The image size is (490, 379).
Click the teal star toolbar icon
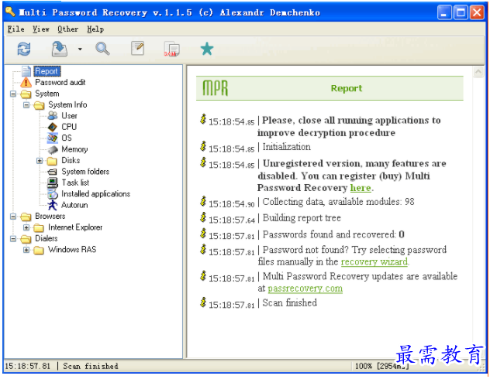pyautogui.click(x=207, y=49)
